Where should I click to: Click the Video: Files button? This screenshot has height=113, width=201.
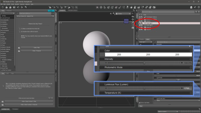(37, 47)
